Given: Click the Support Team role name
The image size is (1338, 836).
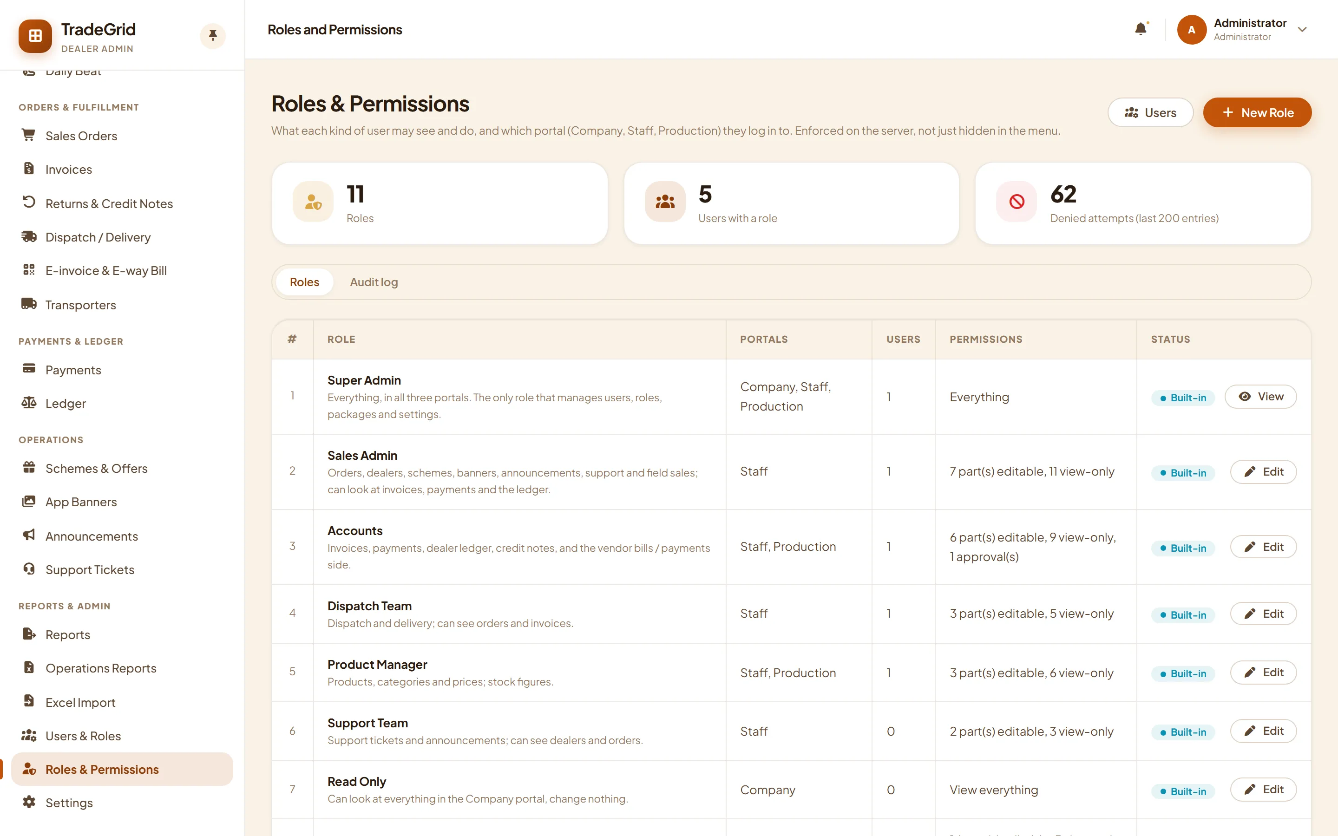Looking at the screenshot, I should coord(367,723).
